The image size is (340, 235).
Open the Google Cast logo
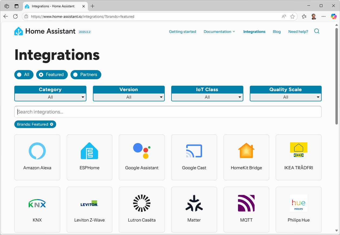pyautogui.click(x=194, y=151)
